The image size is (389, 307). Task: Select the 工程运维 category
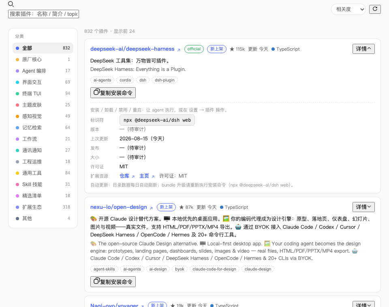43,162
